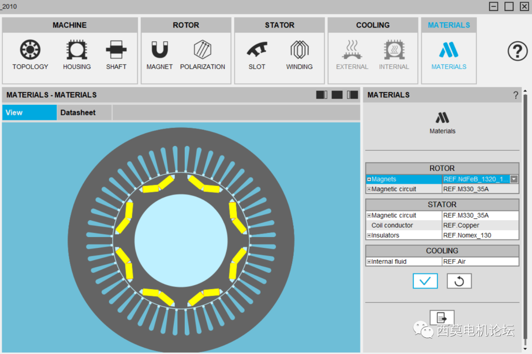Open Materials panel help question mark
This screenshot has height=354, width=532.
click(516, 95)
